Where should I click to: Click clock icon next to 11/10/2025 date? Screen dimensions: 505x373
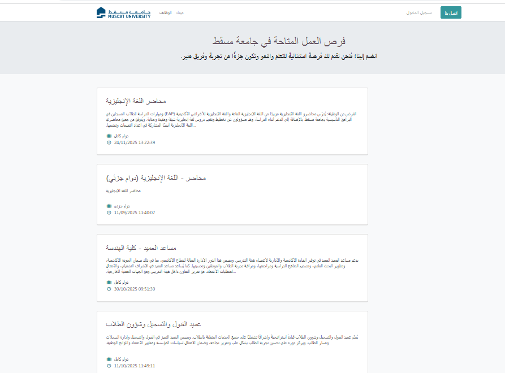pos(109,366)
